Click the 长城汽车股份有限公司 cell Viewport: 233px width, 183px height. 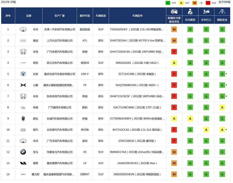(x=60, y=119)
